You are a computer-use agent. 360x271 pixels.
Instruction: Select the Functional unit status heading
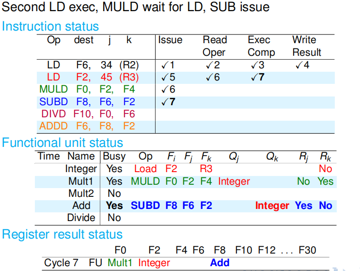tap(63, 143)
